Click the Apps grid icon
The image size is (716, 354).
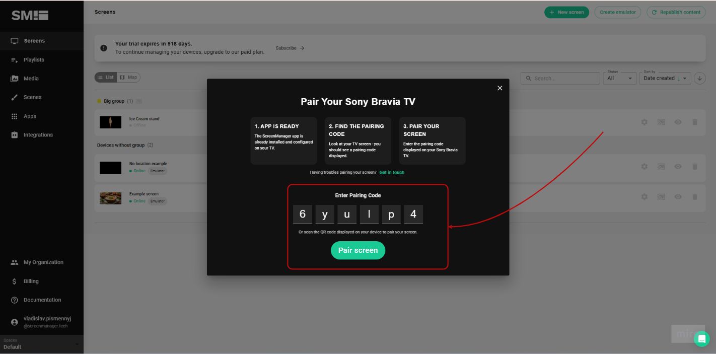coord(15,116)
